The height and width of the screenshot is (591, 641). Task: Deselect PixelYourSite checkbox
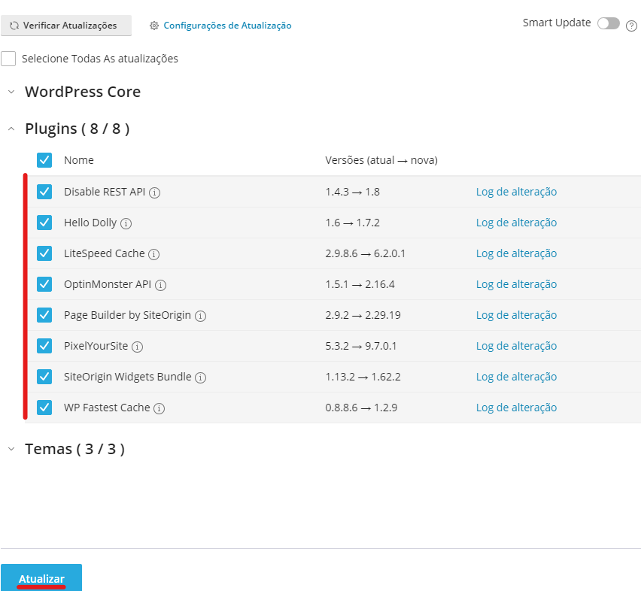[44, 346]
